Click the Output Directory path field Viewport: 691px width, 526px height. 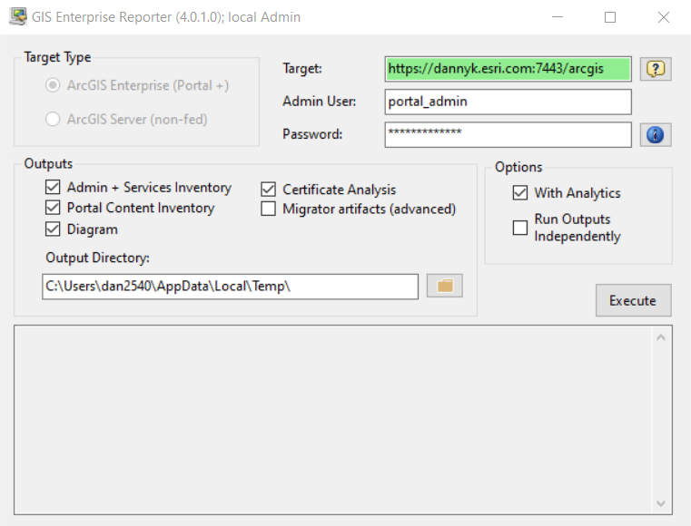(230, 286)
